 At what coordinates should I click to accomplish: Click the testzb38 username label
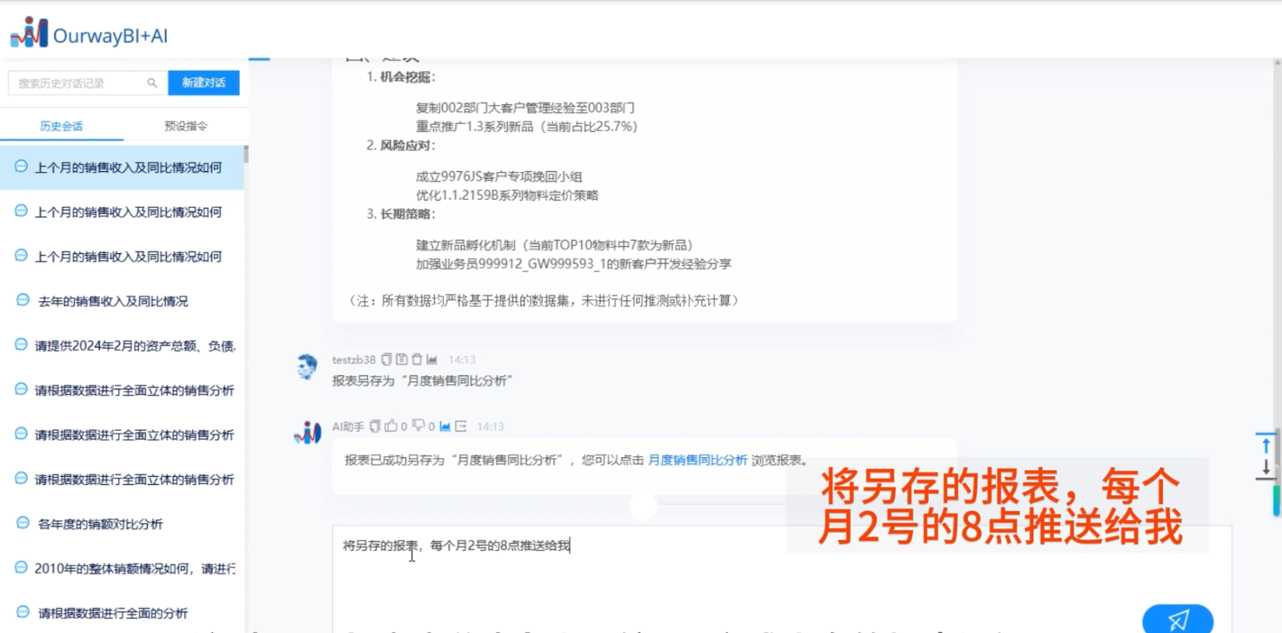tap(354, 360)
